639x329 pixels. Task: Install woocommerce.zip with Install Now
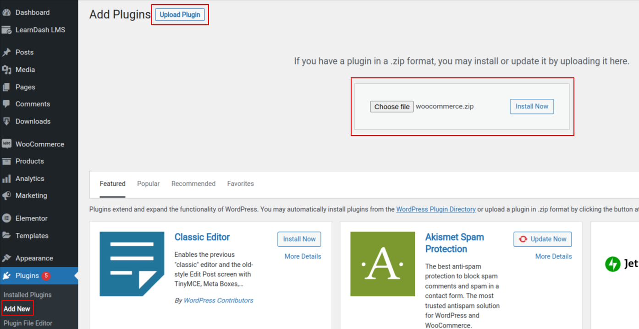tap(531, 106)
